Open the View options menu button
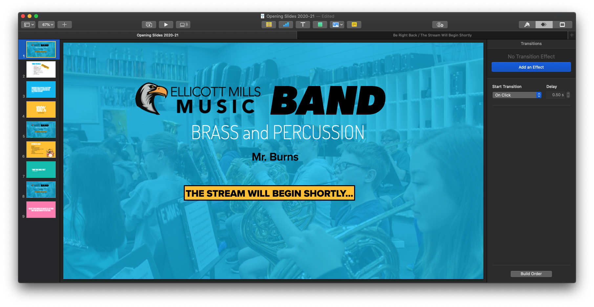This screenshot has width=594, height=307. 28,25
